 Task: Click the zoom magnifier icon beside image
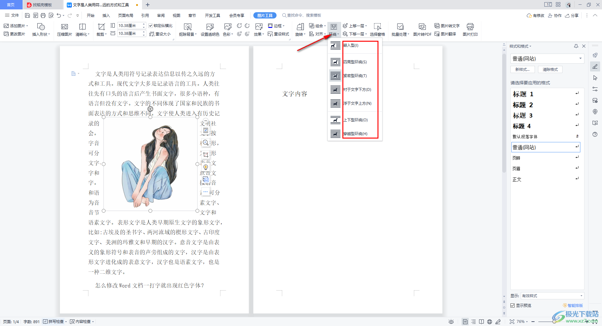point(206,143)
